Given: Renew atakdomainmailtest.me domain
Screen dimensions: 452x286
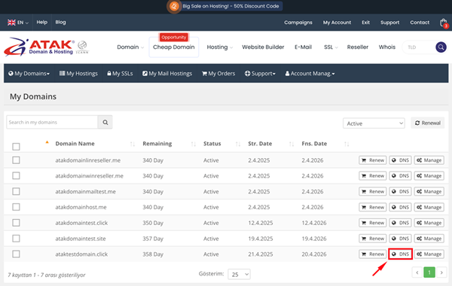Looking at the screenshot, I should click(x=373, y=191).
